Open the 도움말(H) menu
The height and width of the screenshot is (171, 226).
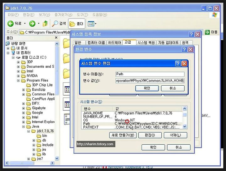coord(100,15)
